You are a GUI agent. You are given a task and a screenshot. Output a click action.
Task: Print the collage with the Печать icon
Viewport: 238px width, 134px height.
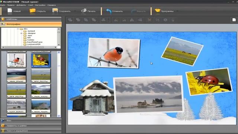(x=84, y=11)
